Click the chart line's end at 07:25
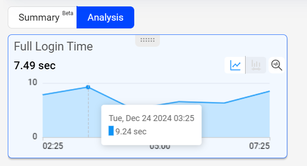Image resolution: width=307 pixels, height=166 pixels. point(269,91)
